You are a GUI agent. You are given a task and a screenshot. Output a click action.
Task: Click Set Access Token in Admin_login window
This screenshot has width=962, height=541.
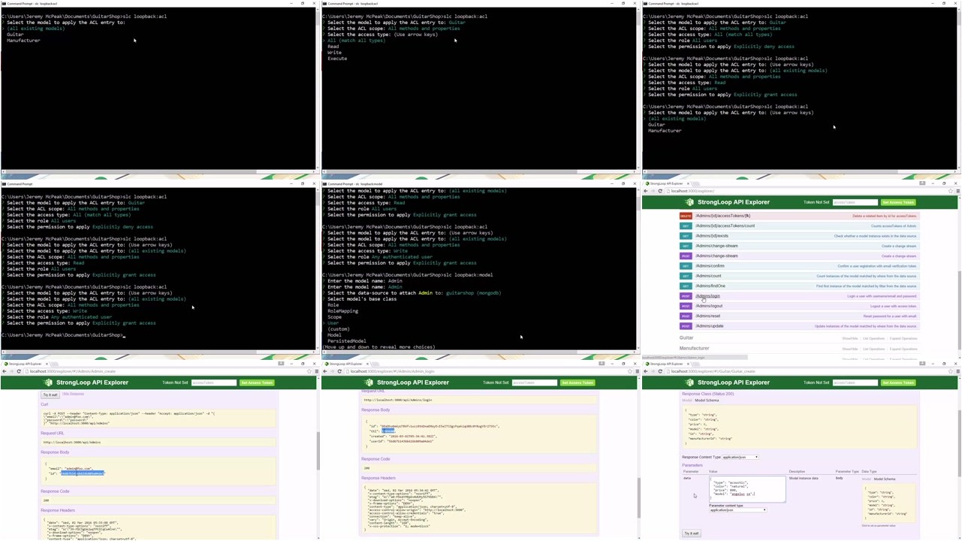pos(578,382)
